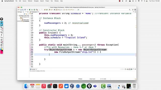Click the green Run button icon
The width and height of the screenshot is (161, 90).
[x=34, y=10]
